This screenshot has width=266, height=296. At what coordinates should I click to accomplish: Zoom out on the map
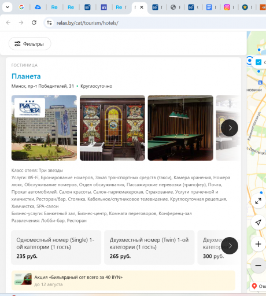[x=258, y=265]
